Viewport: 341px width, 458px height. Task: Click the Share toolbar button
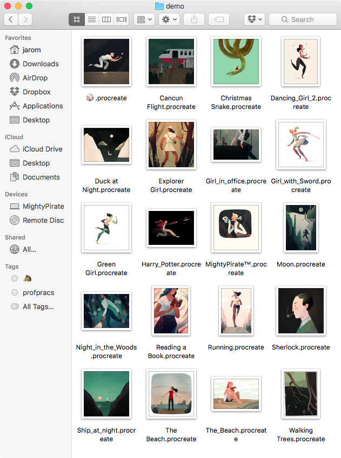[x=194, y=19]
